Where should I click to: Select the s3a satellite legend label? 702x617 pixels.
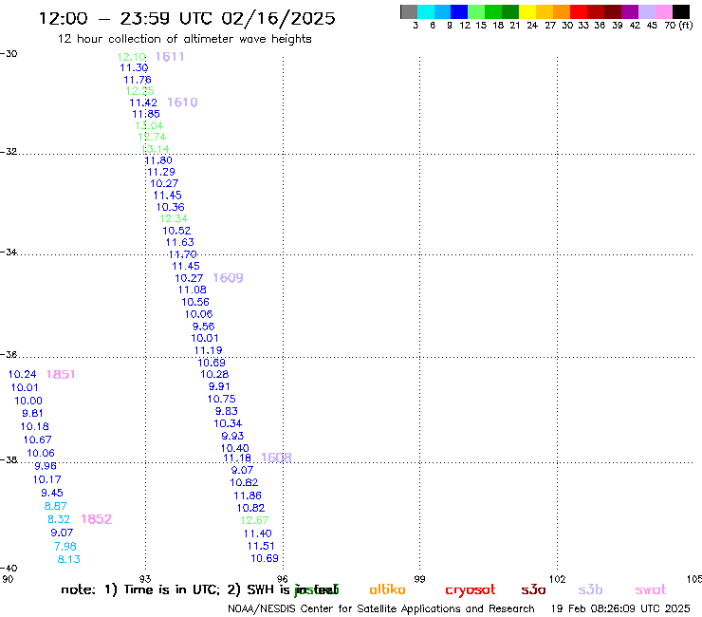[533, 589]
